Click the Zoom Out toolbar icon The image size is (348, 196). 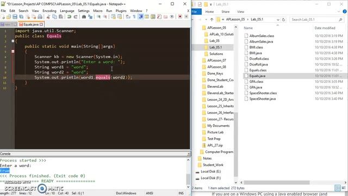105,17
